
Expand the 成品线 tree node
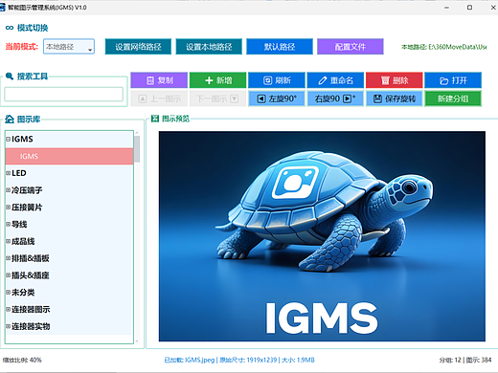point(8,241)
